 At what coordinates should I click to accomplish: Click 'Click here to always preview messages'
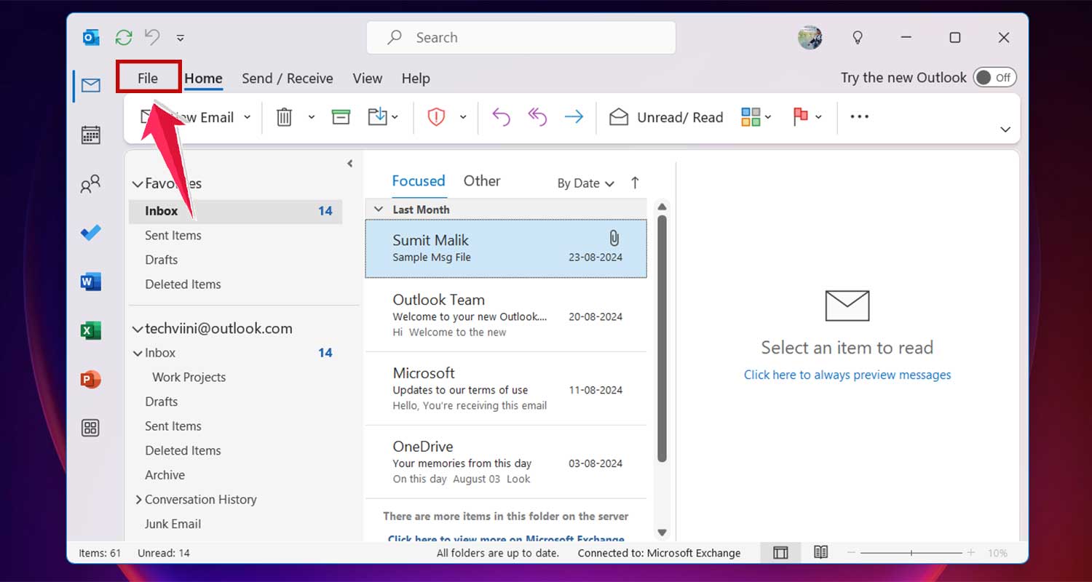click(x=847, y=375)
